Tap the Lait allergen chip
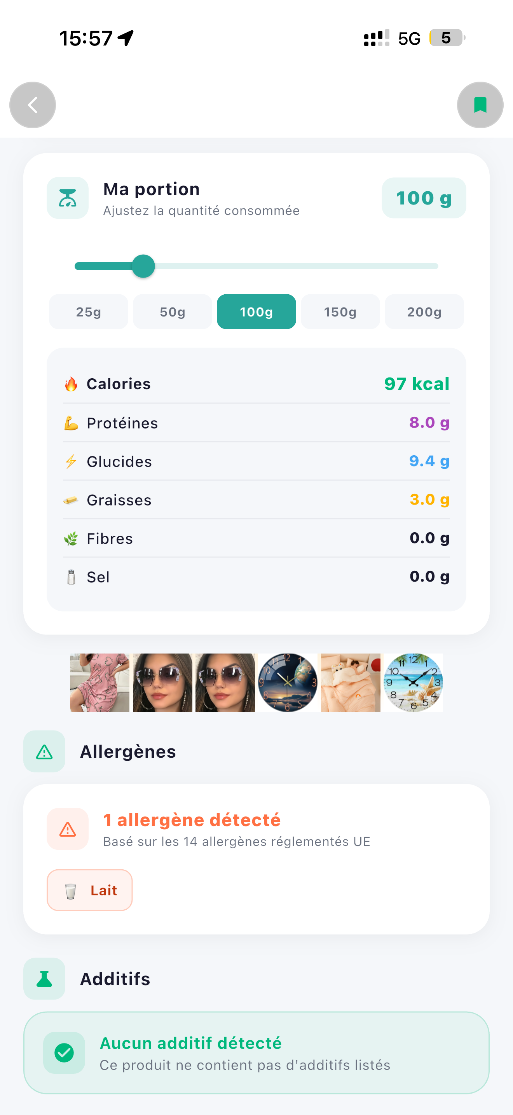The width and height of the screenshot is (513, 1115). pyautogui.click(x=89, y=890)
